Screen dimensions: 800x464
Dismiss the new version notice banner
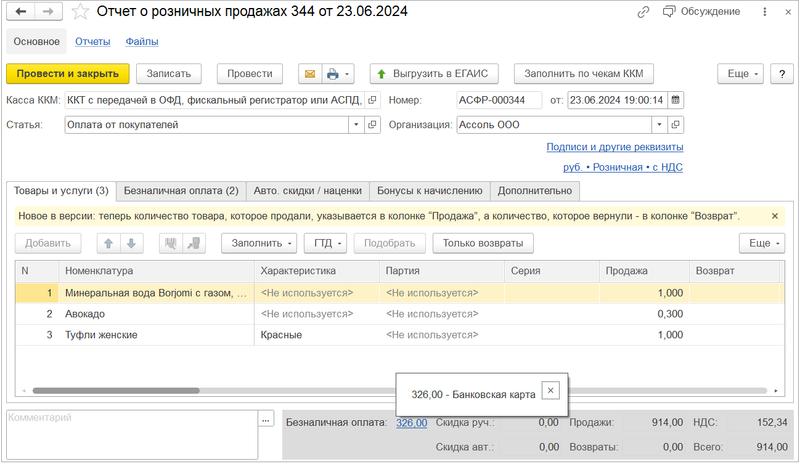tap(775, 216)
